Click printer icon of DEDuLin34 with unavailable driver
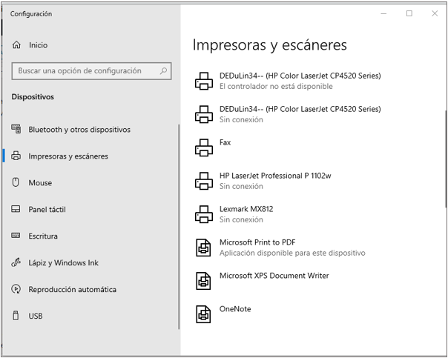 tap(204, 81)
